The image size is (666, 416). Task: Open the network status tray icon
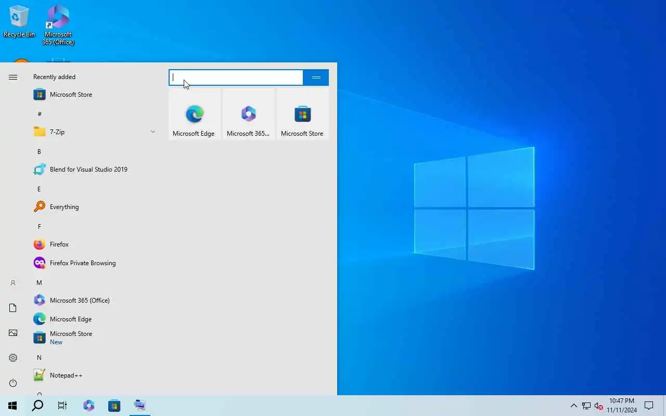tap(586, 406)
